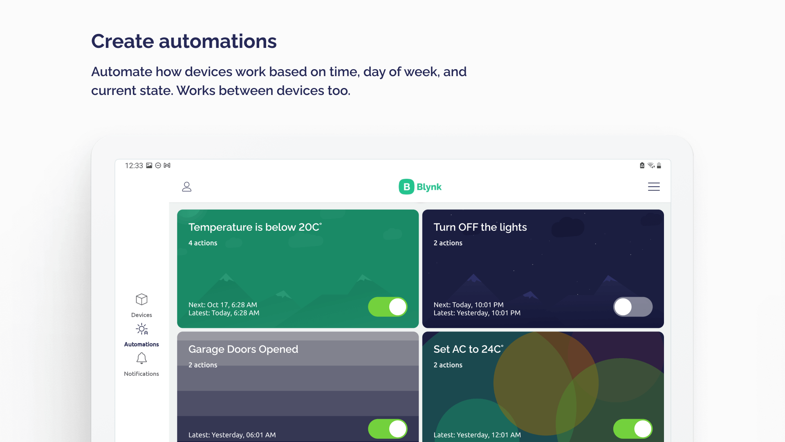
Task: Select the Automations sun icon
Action: coord(141,329)
